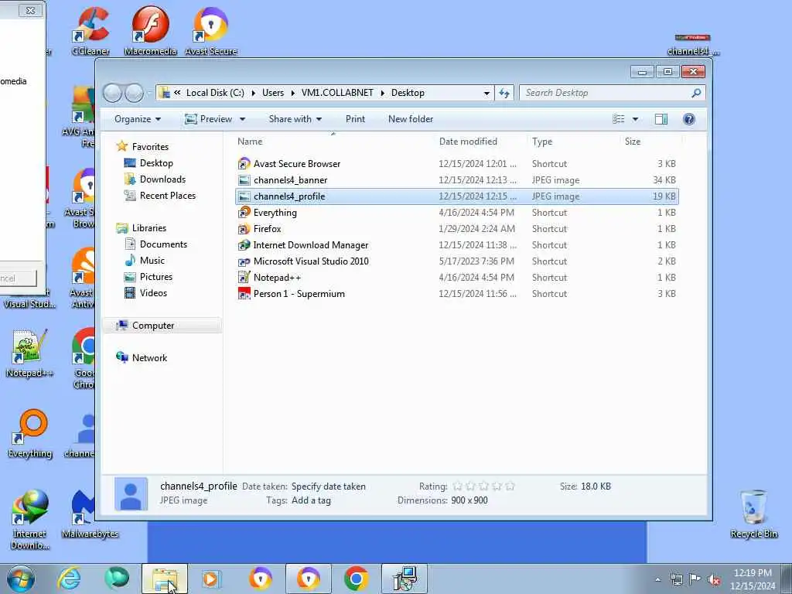Click the Forward navigation arrow

[x=134, y=93]
